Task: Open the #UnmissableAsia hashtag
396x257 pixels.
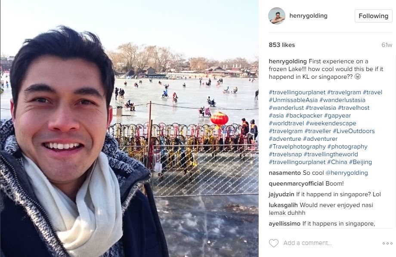Action: click(x=293, y=100)
